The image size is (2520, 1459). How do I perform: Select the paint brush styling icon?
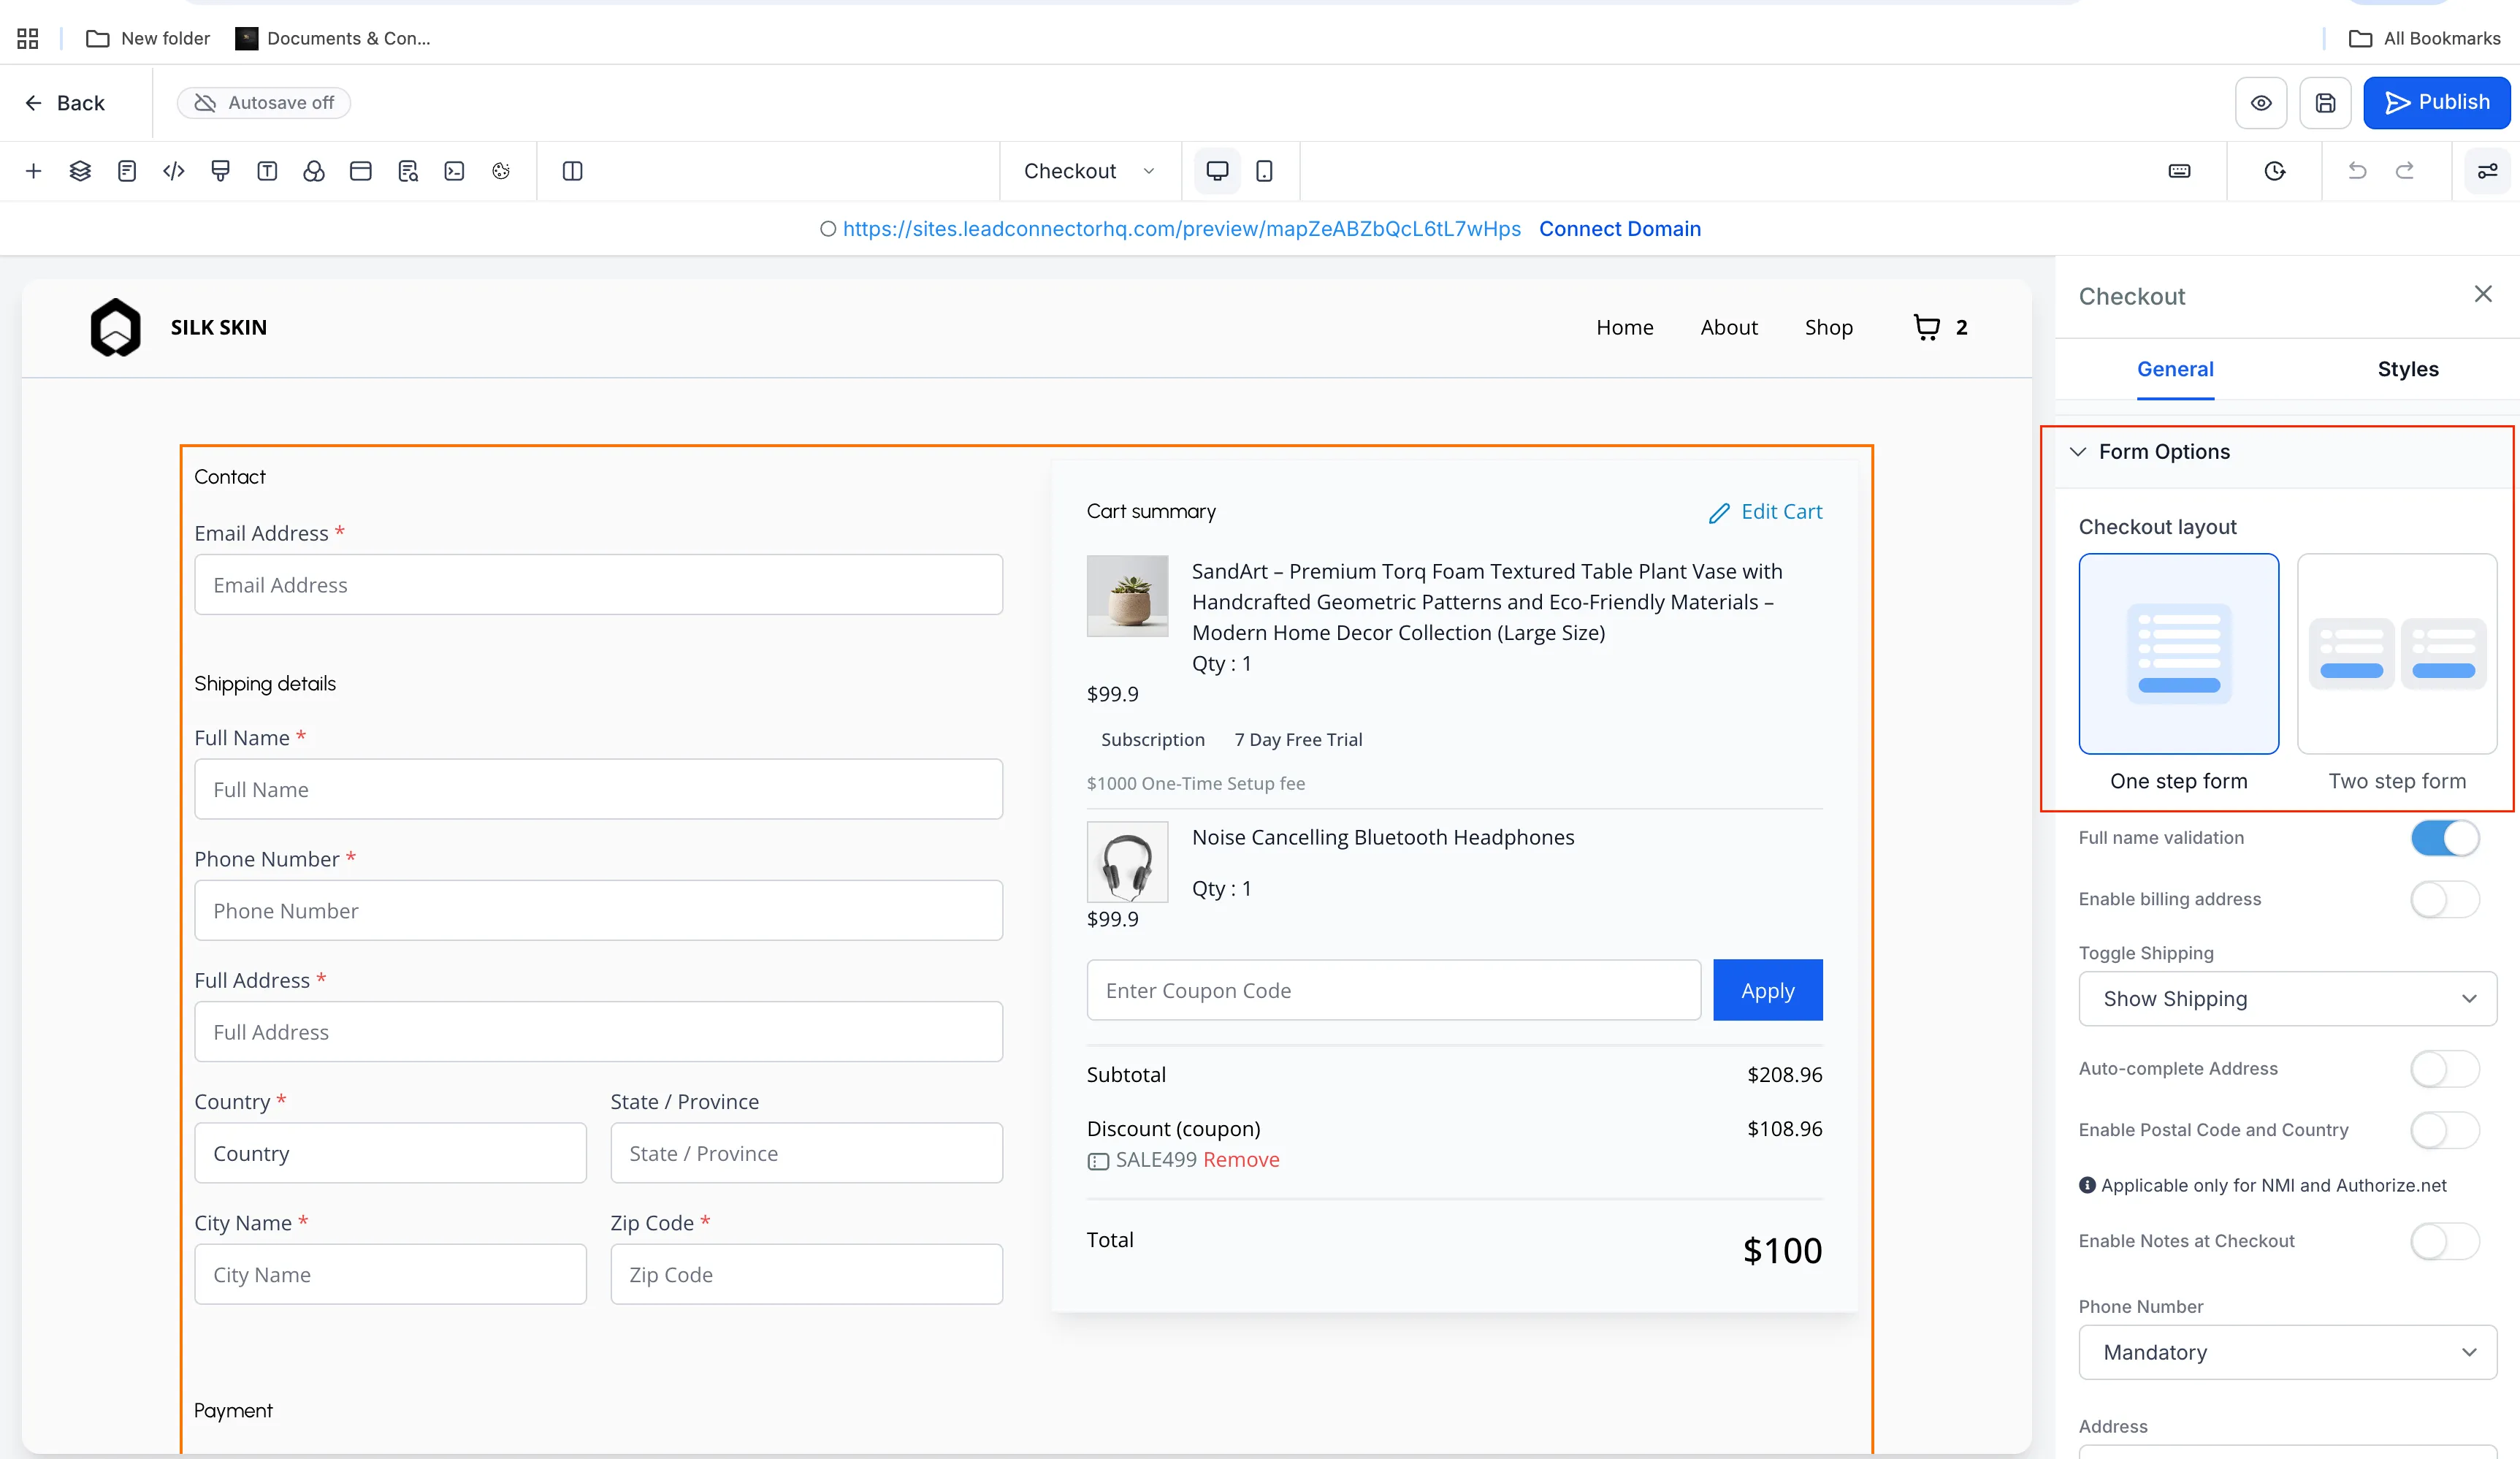[220, 171]
